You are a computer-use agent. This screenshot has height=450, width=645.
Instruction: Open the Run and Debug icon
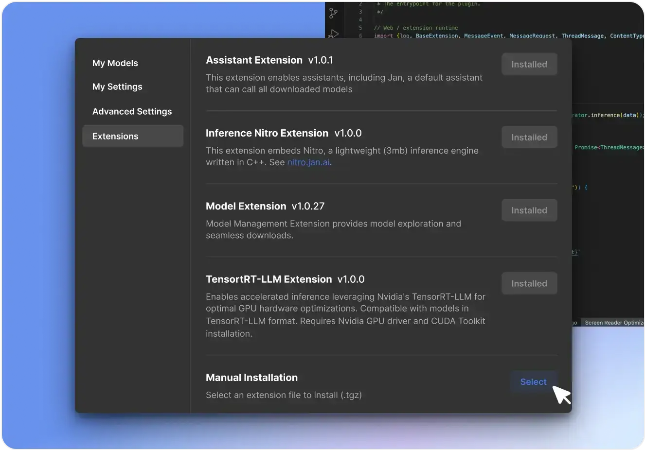(x=334, y=34)
